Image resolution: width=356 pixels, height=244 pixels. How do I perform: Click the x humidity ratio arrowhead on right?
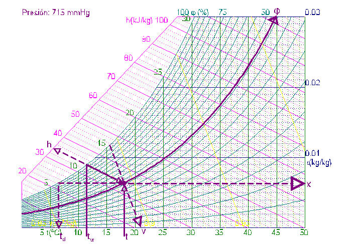(297, 183)
